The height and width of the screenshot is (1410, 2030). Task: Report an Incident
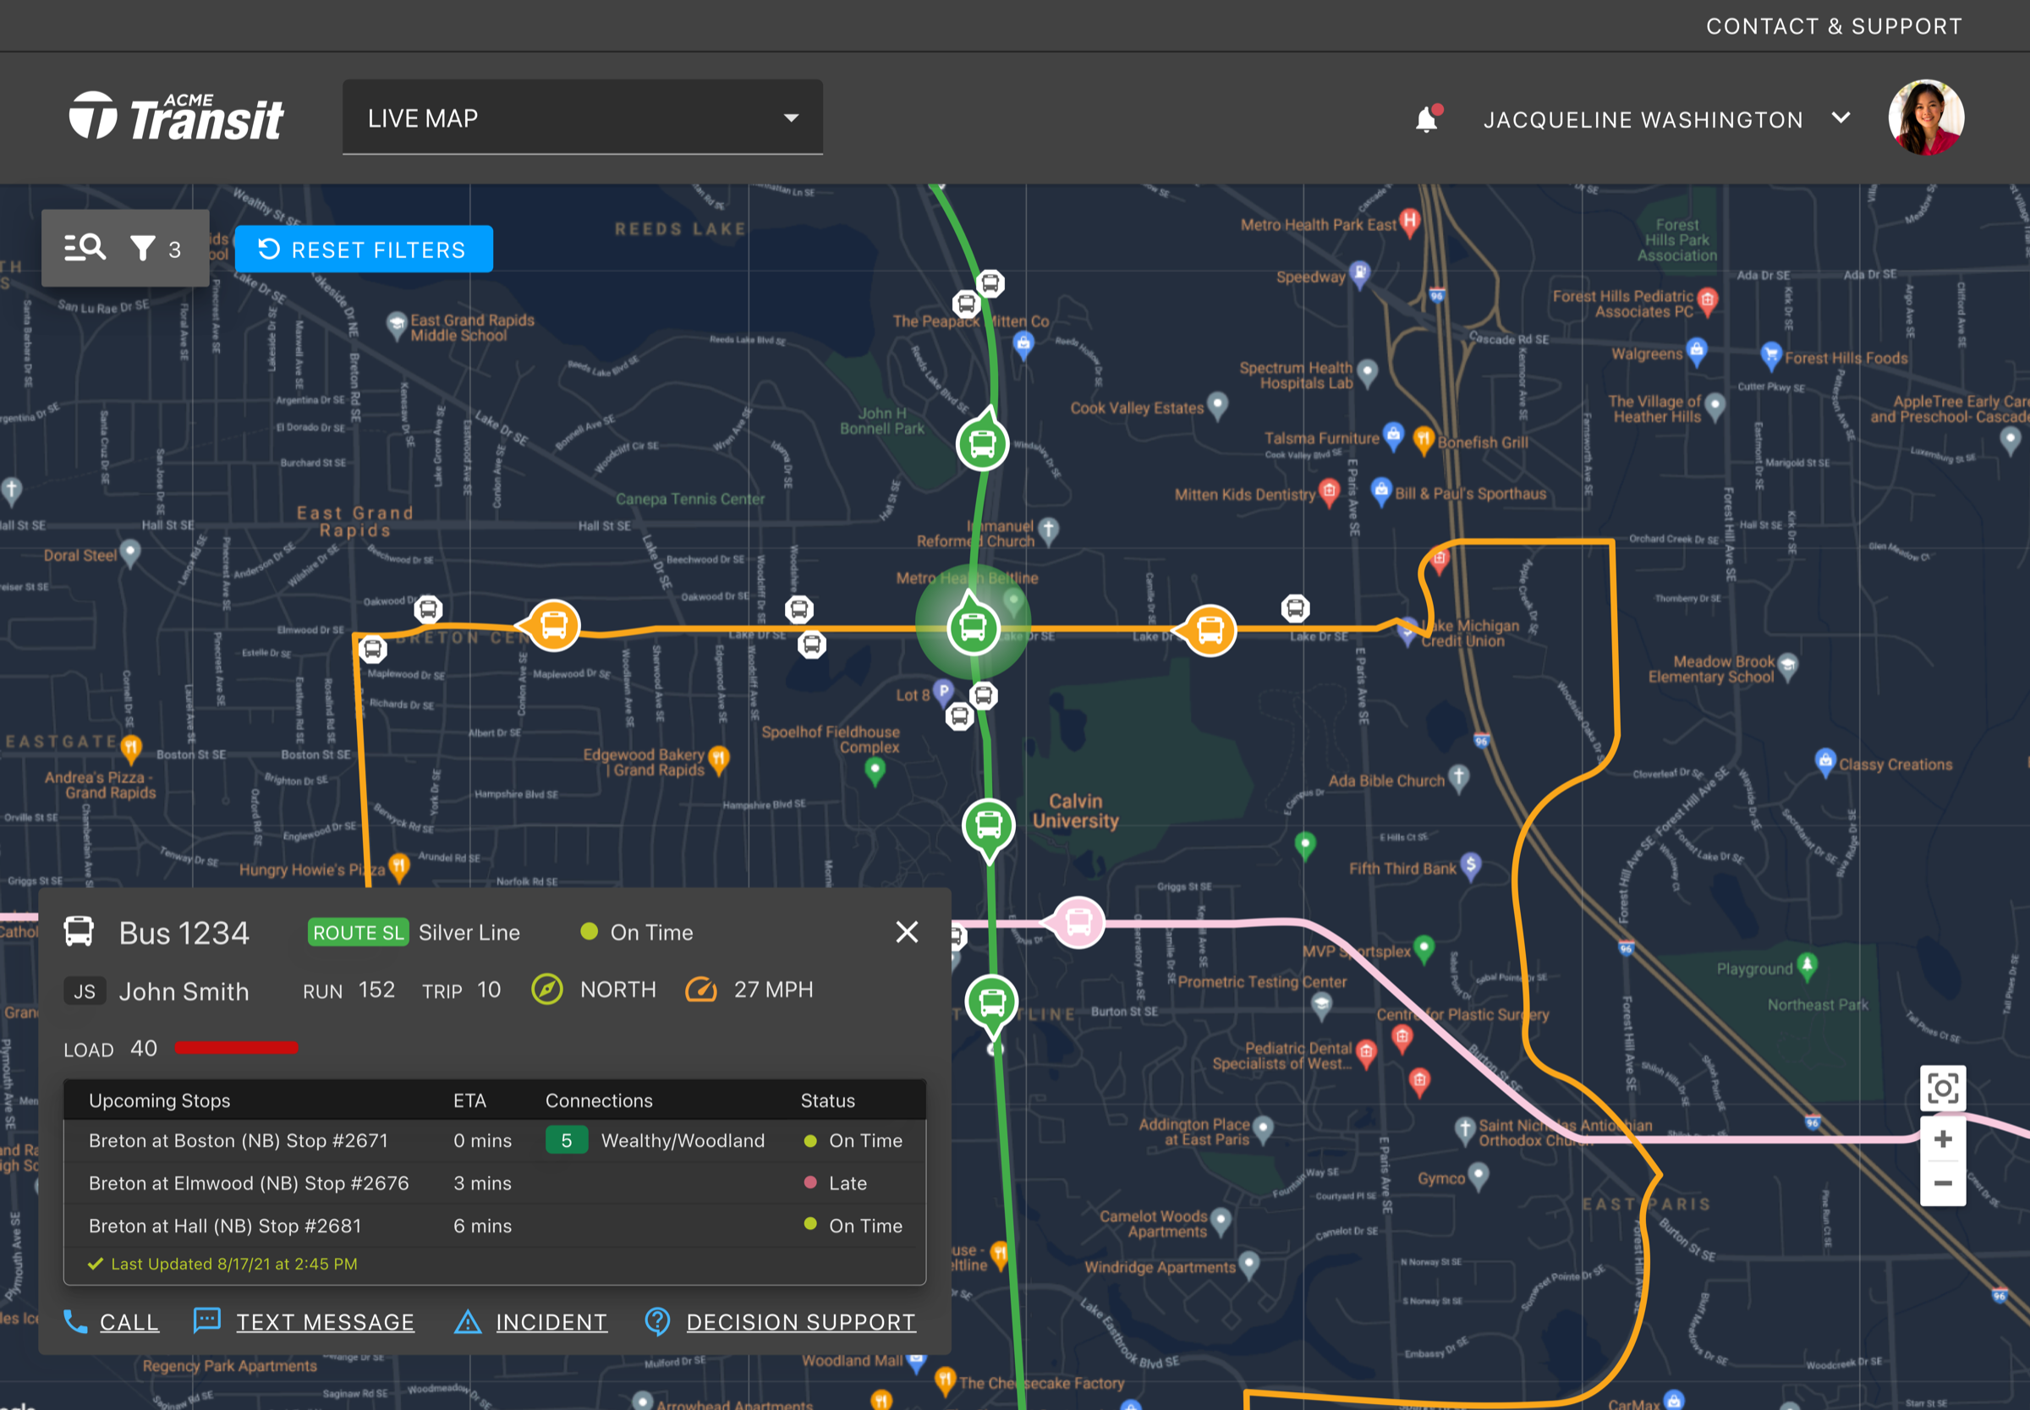pyautogui.click(x=551, y=1322)
